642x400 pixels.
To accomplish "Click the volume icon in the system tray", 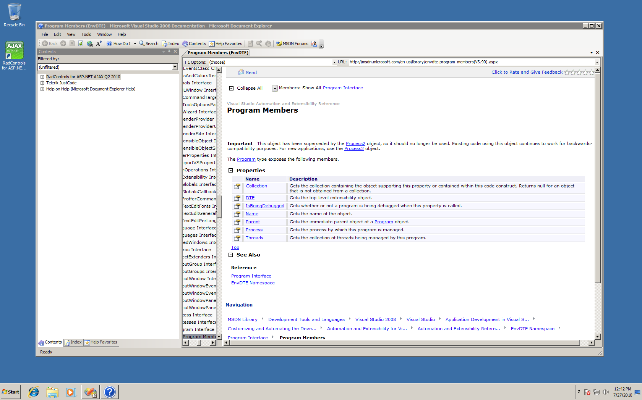I will [605, 392].
